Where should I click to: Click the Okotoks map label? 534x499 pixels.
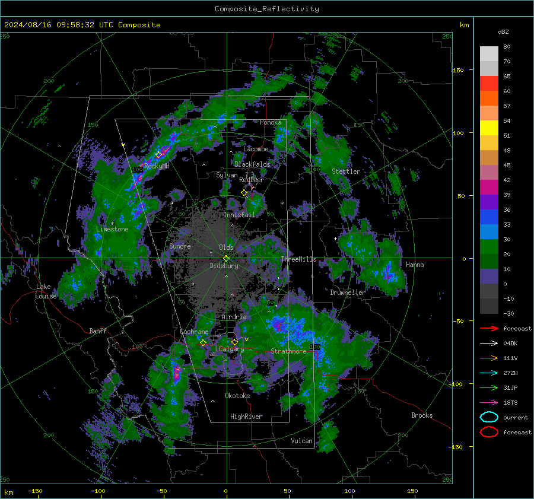pos(237,396)
